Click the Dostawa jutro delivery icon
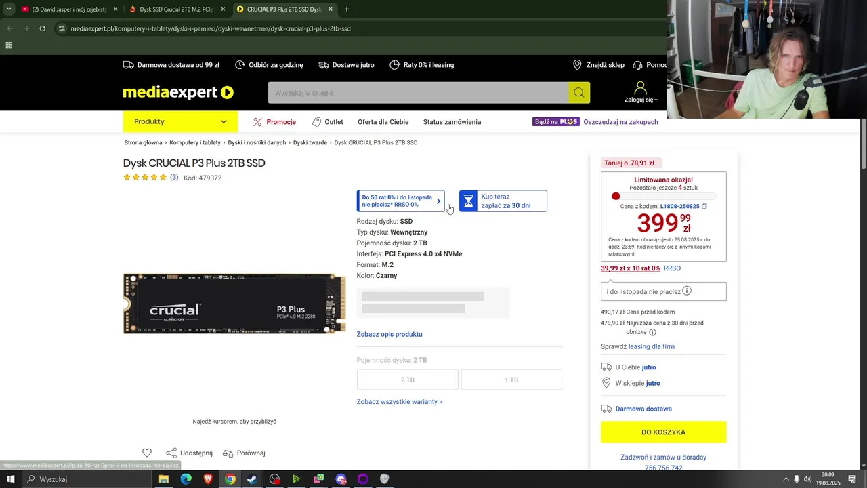Image resolution: width=867 pixels, height=488 pixels. (324, 65)
